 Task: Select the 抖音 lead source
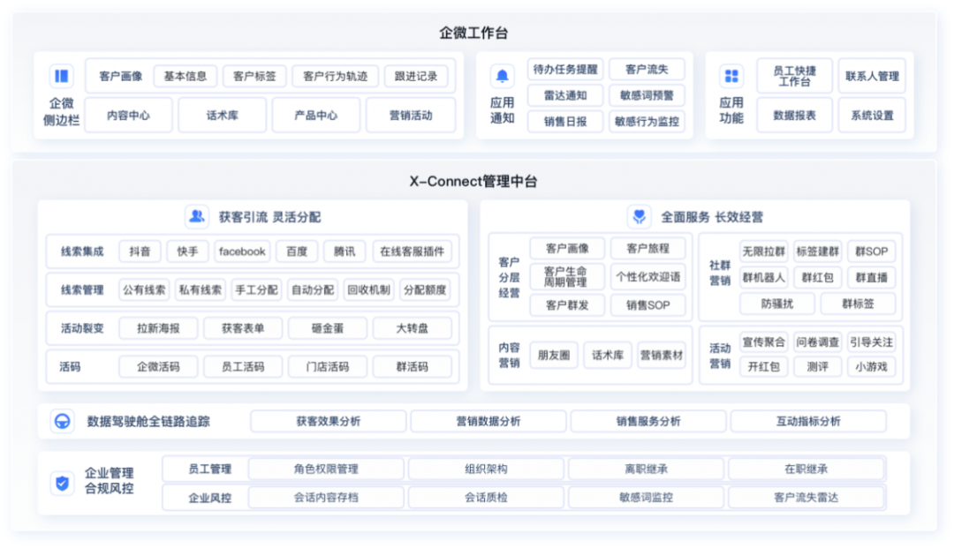140,251
